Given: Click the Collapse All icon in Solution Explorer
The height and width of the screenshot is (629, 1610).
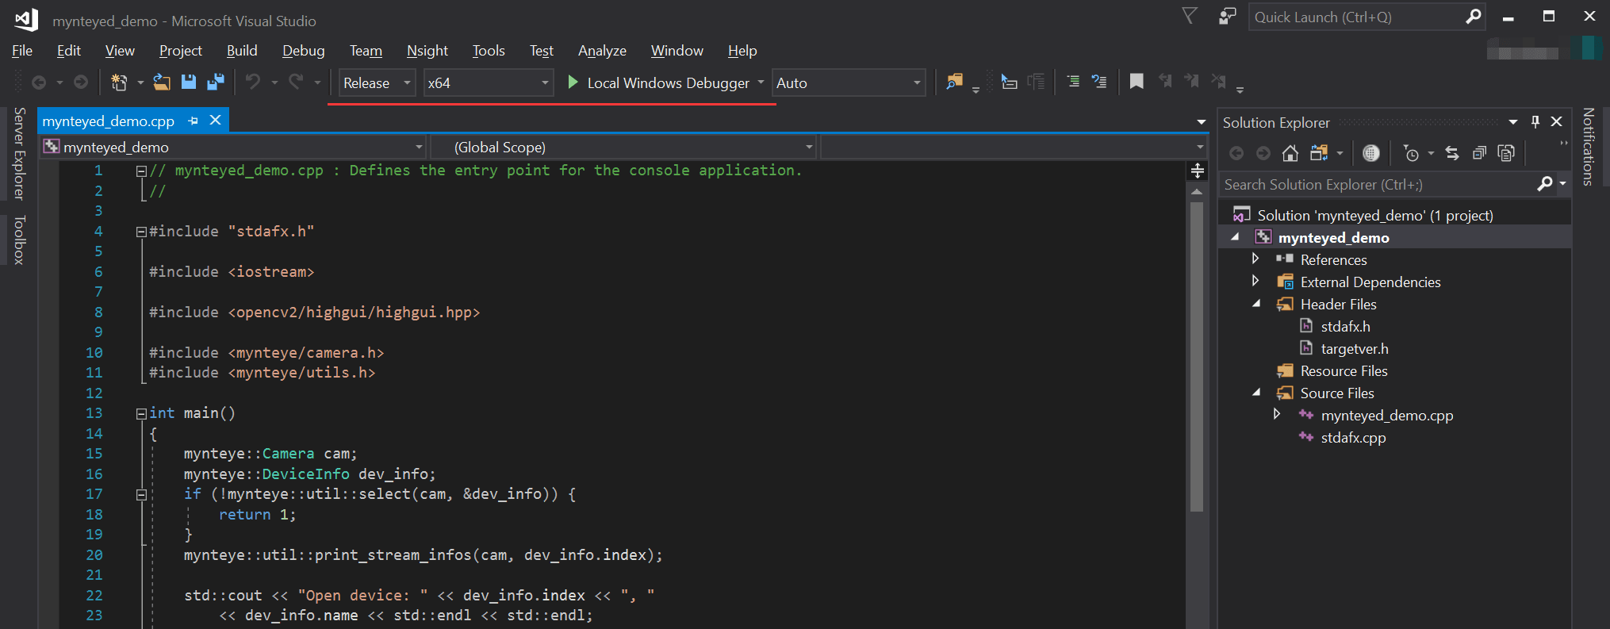Looking at the screenshot, I should [1479, 153].
